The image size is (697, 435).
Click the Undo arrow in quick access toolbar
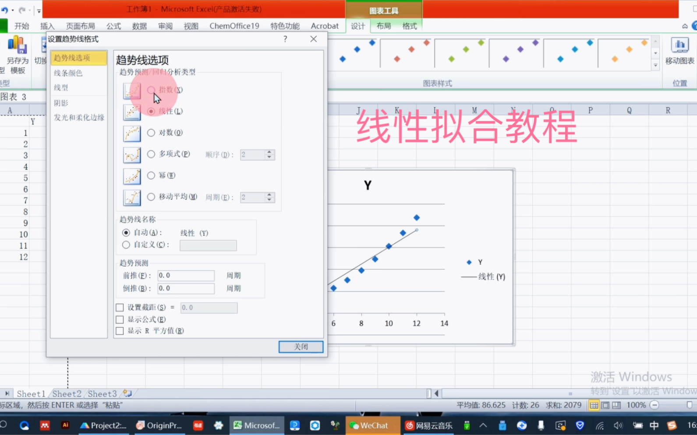[4, 10]
